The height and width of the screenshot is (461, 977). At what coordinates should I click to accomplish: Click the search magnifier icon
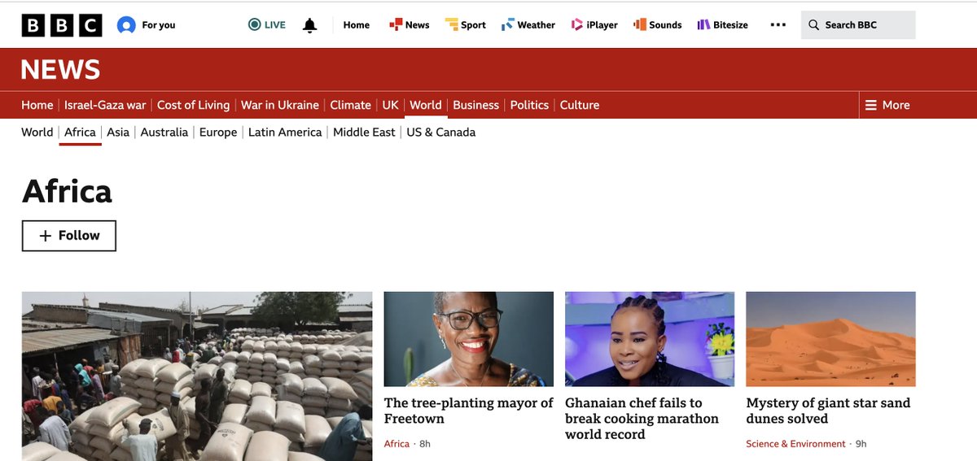coord(813,25)
